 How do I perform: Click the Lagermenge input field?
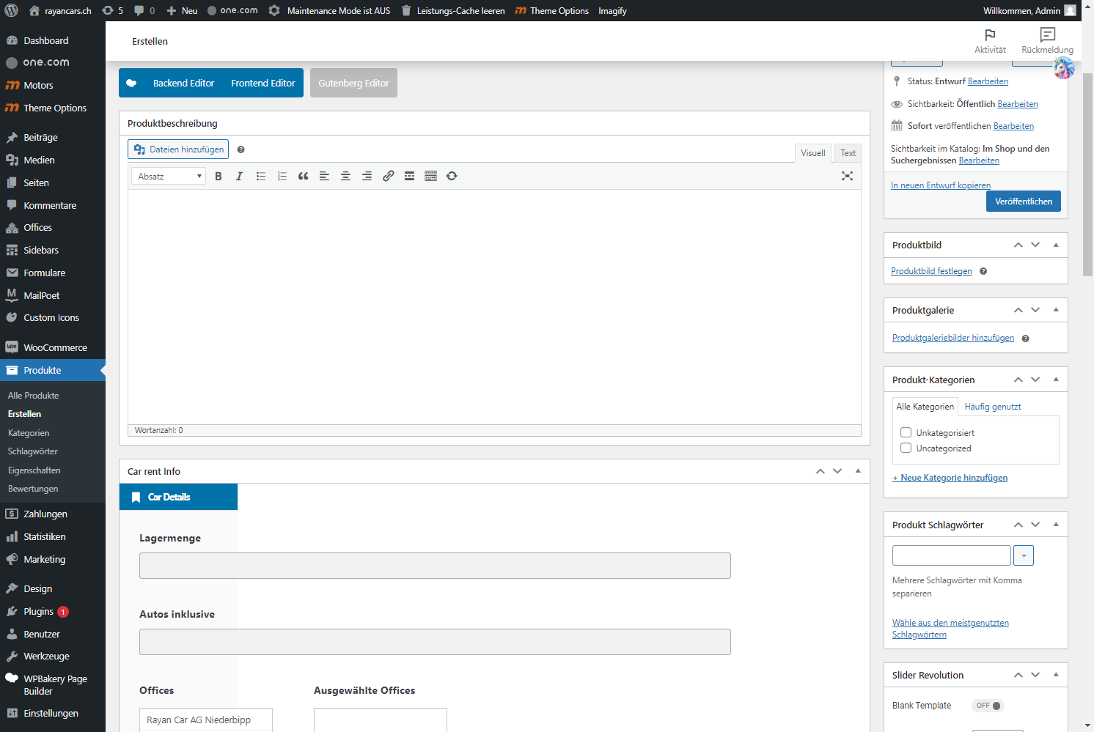pyautogui.click(x=435, y=566)
